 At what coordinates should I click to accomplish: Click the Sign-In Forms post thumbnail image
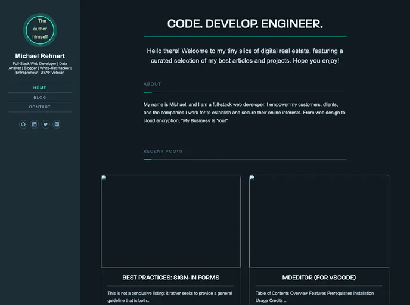tap(170, 221)
